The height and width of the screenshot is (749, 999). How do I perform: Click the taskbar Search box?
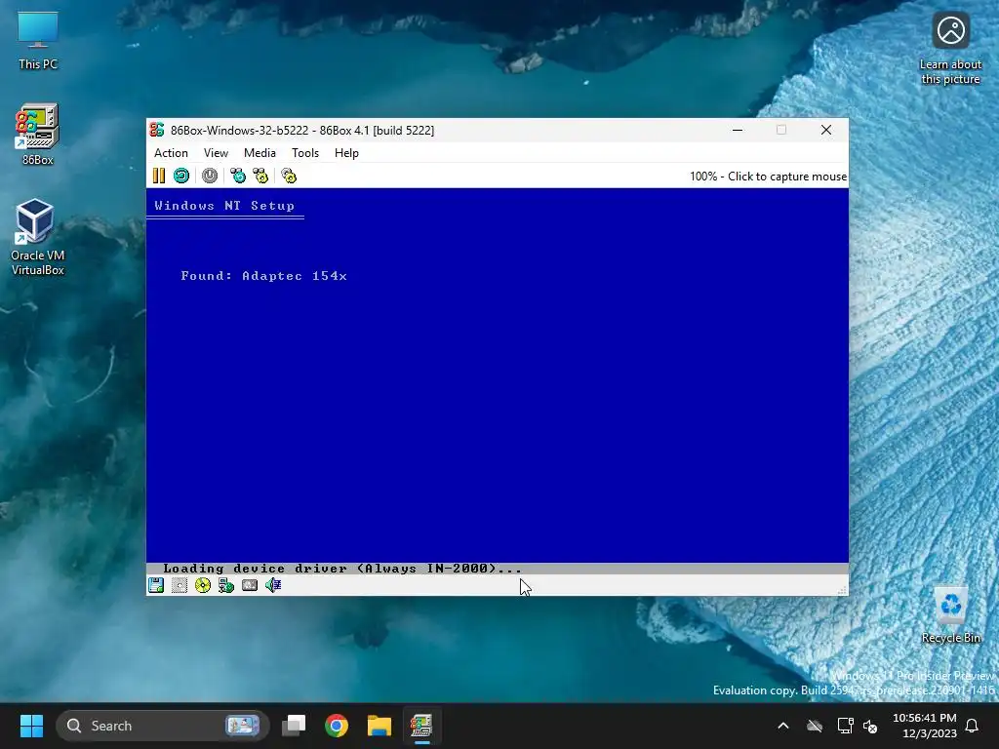163,726
